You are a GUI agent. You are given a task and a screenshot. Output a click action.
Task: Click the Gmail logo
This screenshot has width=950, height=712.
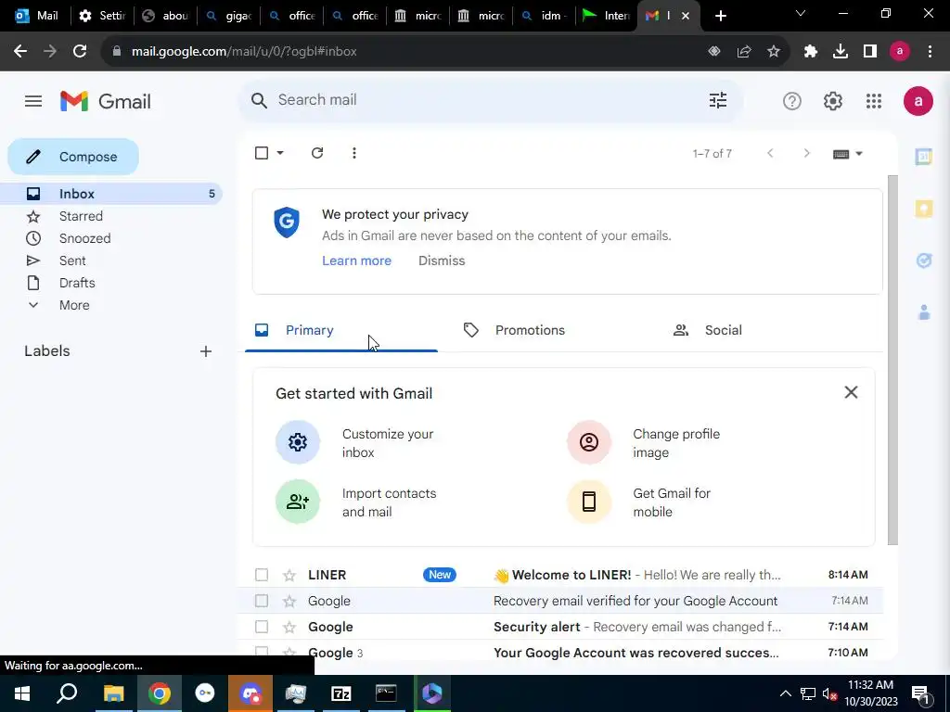pos(106,101)
